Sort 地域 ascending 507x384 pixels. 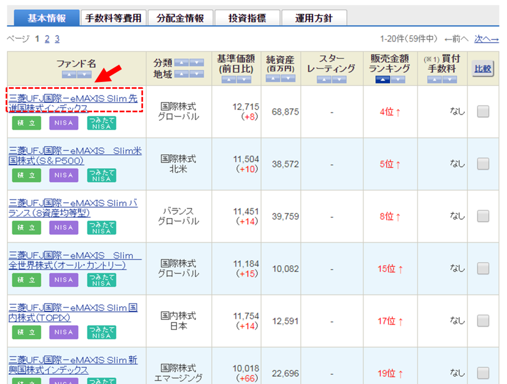(182, 74)
